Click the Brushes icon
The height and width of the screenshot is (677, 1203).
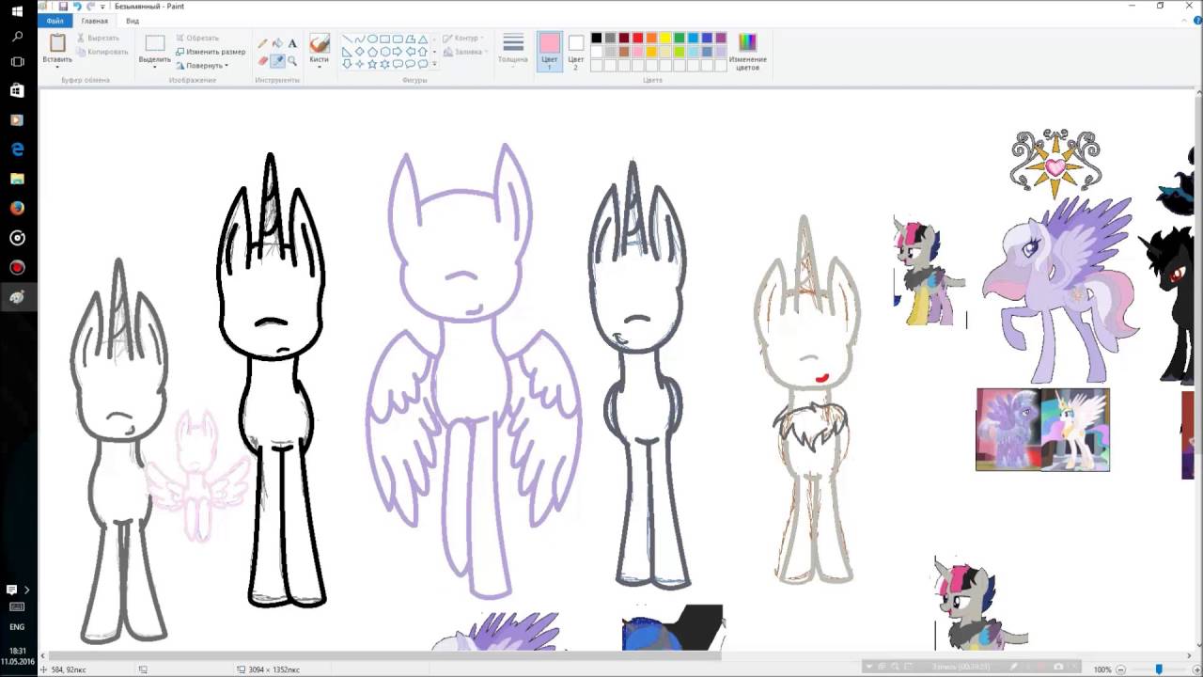[320, 43]
